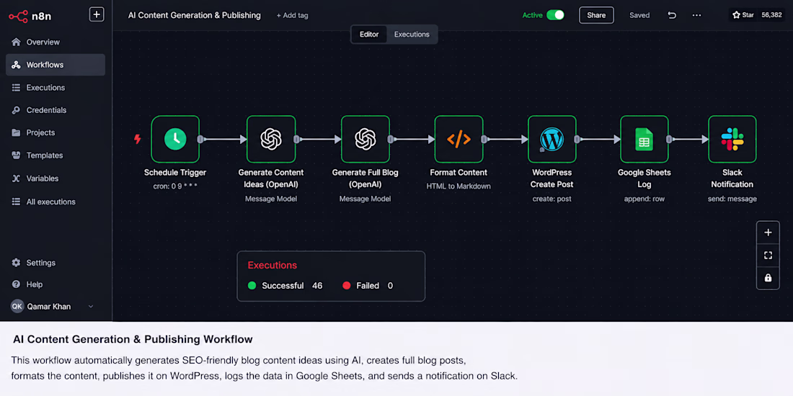
Task: Expand the Qamar Khan user menu chevron
Action: point(91,307)
